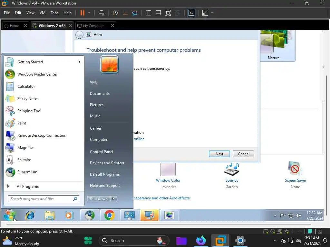Toggle thumbnail bar view icon
Viewport: 330px width, 247px height.
(158, 13)
